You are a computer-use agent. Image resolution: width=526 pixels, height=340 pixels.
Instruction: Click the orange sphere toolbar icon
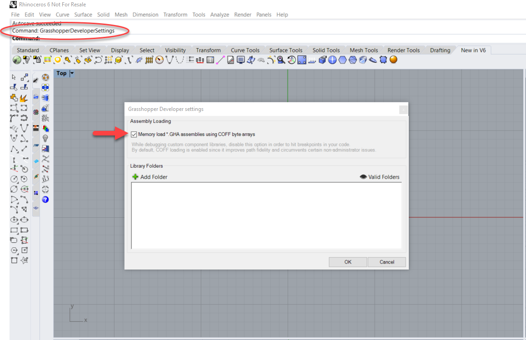(x=393, y=60)
